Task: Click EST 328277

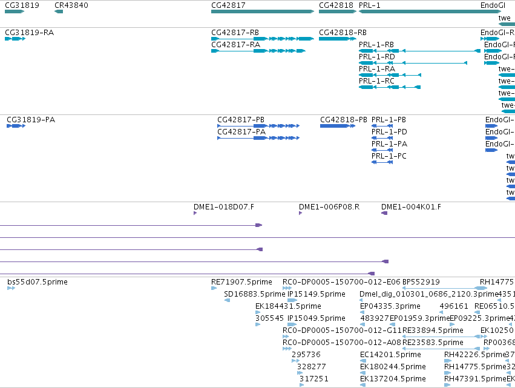Action: [300, 373]
